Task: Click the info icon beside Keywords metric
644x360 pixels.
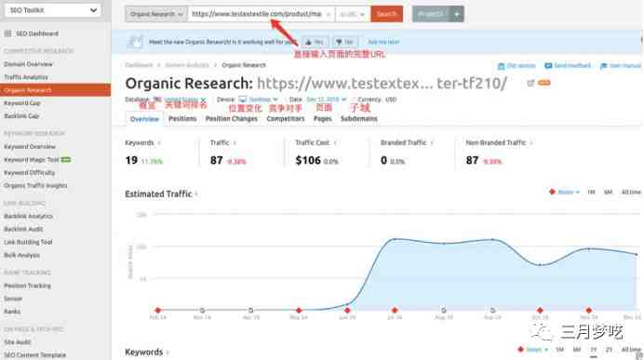Action: (159, 143)
